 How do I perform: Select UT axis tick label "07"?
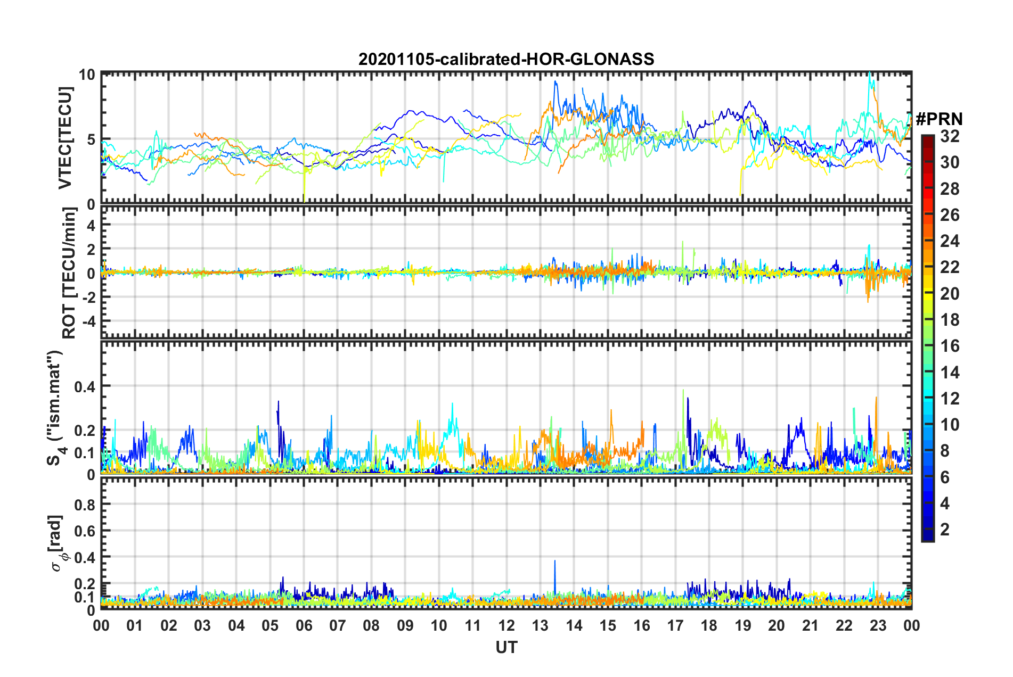338,625
